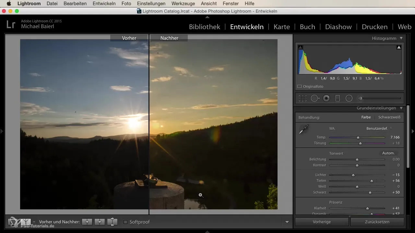Click the Zurücksetzen button

377,222
